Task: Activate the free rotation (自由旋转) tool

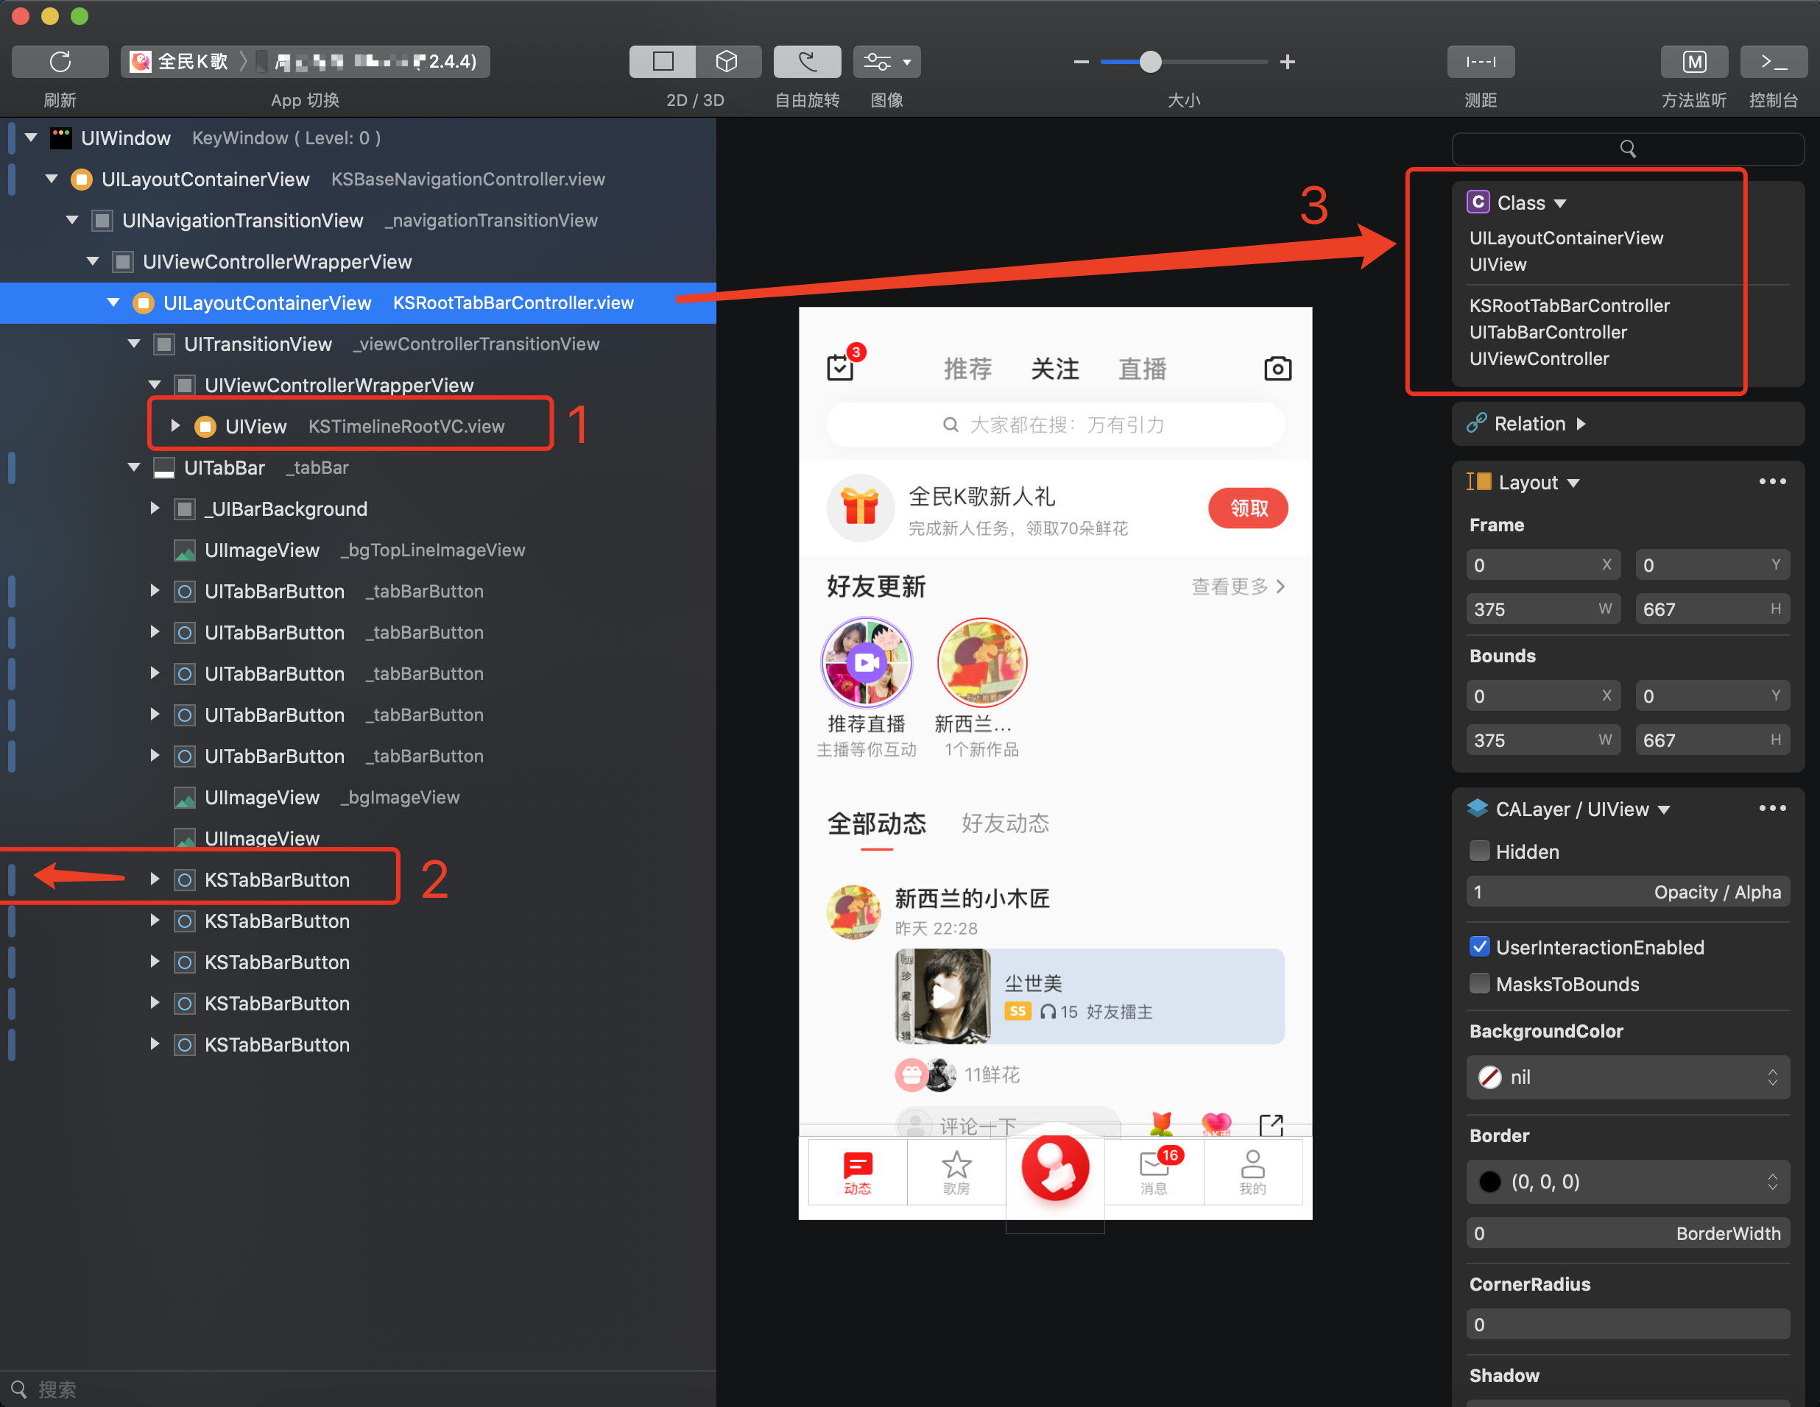Action: [807, 62]
